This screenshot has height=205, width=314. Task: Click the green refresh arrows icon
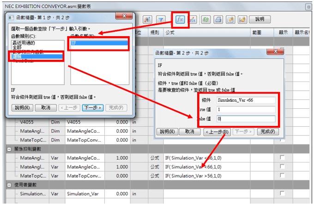click(x=206, y=19)
